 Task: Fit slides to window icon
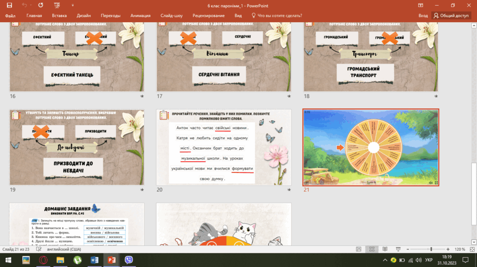pyautogui.click(x=472, y=249)
